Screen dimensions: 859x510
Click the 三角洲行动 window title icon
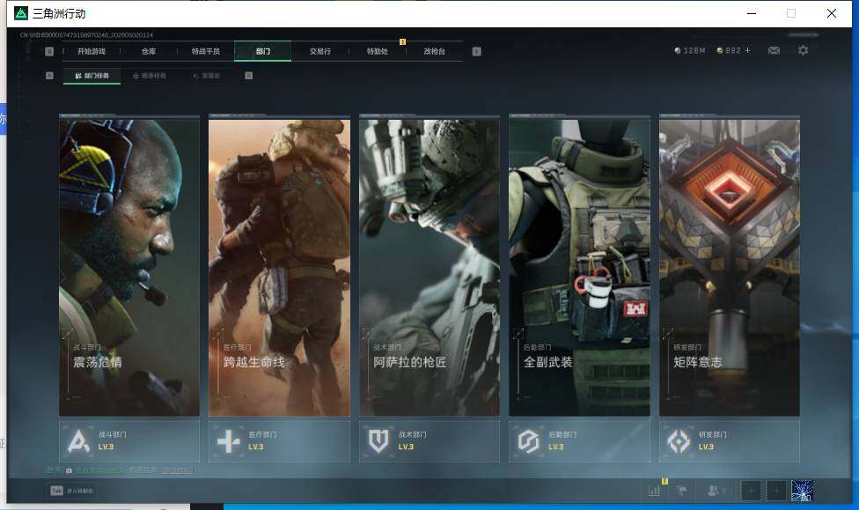click(x=21, y=13)
